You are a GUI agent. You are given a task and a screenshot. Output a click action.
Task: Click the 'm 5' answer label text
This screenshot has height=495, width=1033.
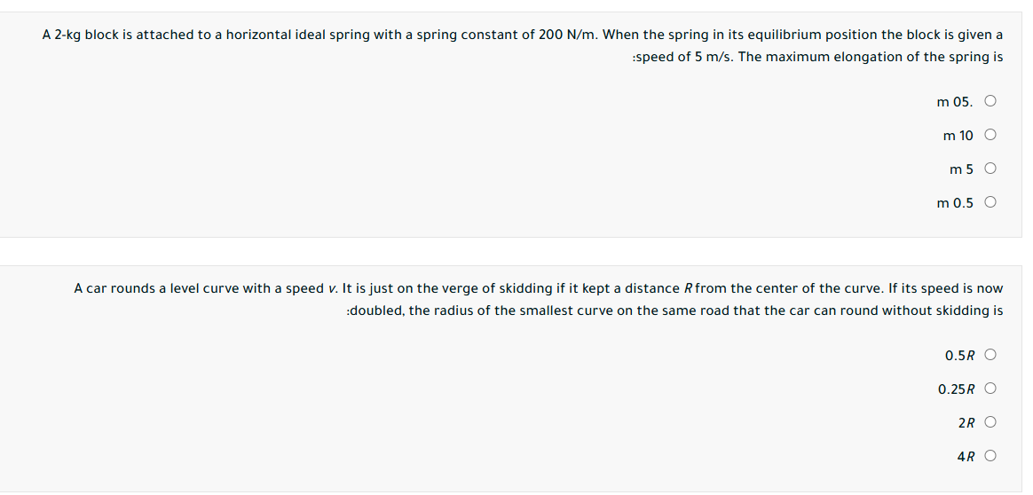(961, 169)
